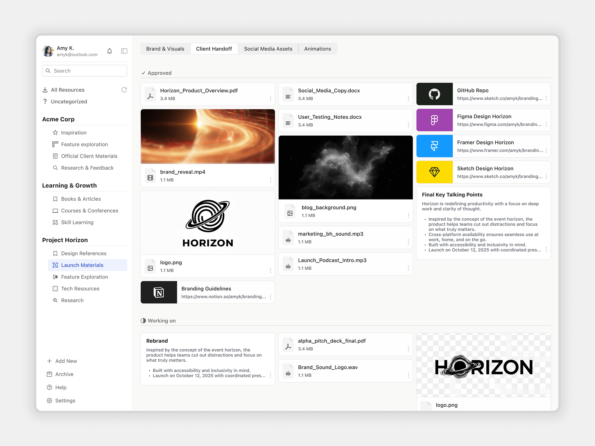This screenshot has height=446, width=595.
Task: Click the Settings gear in the sidebar
Action: click(x=50, y=401)
